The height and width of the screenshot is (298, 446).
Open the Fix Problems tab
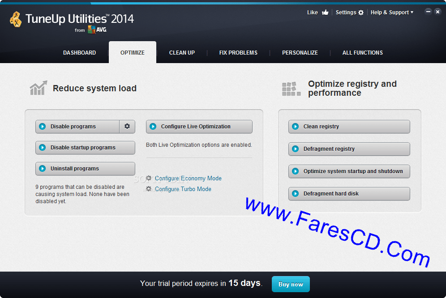(x=238, y=53)
